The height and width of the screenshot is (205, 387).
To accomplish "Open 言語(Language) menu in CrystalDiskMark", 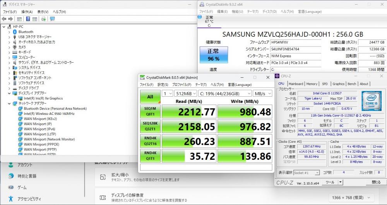I will pyautogui.click(x=240, y=85).
